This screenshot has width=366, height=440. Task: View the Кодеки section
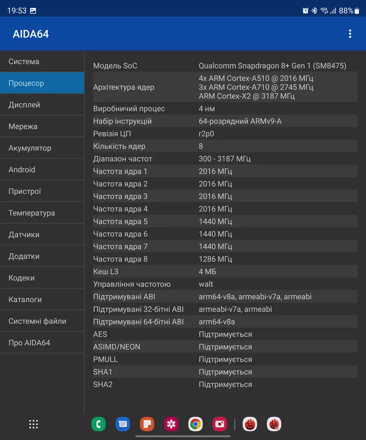point(42,278)
